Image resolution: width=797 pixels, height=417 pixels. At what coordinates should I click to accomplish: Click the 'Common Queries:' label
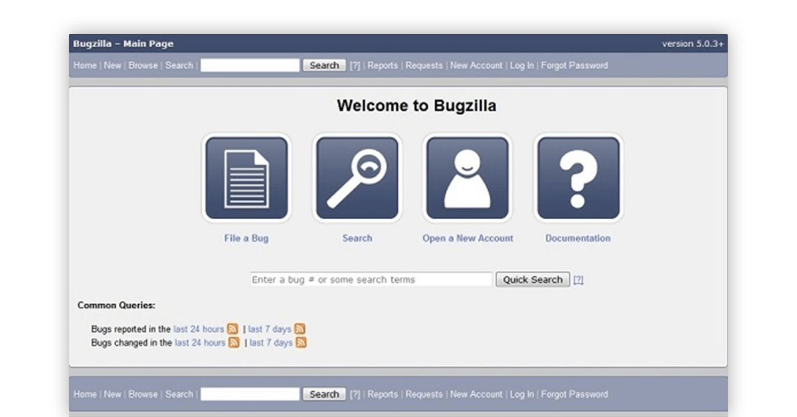(116, 305)
